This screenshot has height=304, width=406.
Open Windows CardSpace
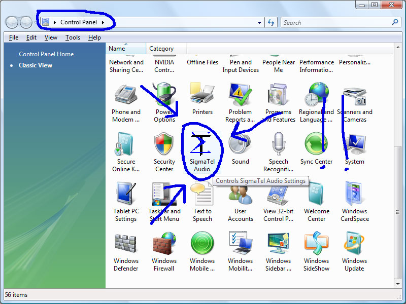(x=354, y=202)
